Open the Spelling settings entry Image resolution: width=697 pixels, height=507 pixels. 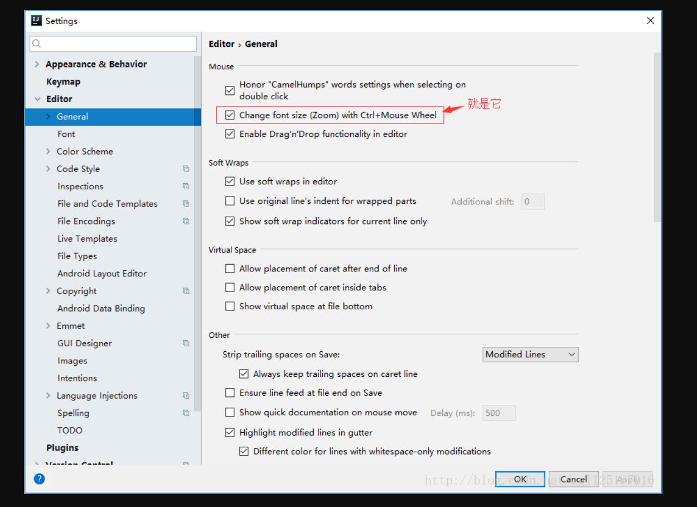point(73,413)
